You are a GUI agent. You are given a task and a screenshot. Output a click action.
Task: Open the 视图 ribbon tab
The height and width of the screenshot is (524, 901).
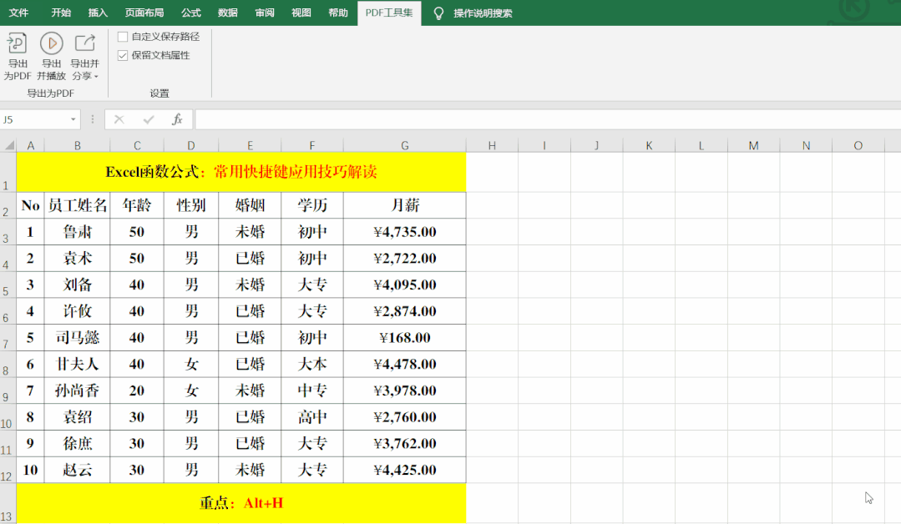(301, 13)
